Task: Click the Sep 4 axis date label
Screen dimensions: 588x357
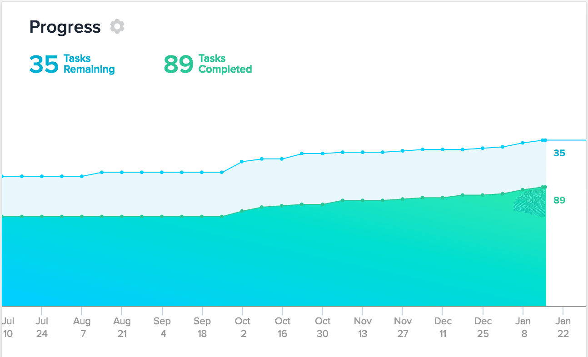Action: (x=162, y=327)
